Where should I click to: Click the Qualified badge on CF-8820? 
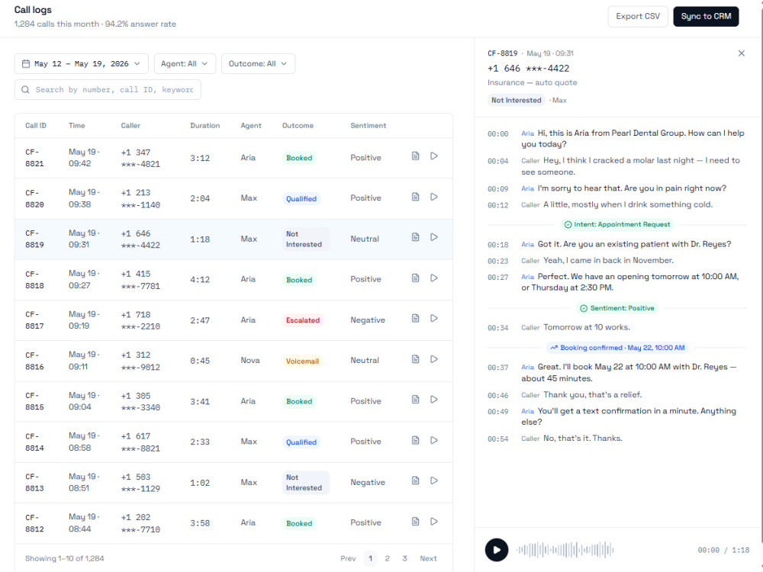(301, 198)
